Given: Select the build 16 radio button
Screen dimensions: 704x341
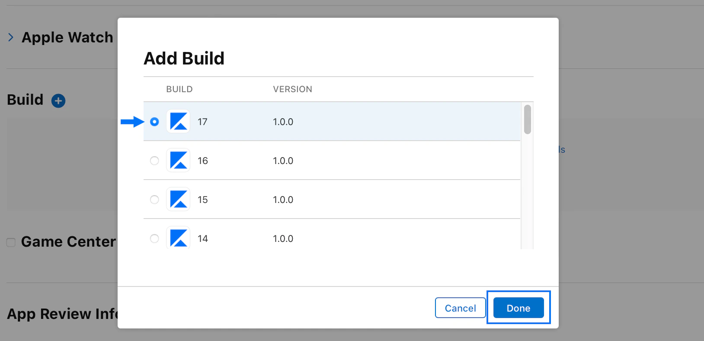Looking at the screenshot, I should 154,161.
